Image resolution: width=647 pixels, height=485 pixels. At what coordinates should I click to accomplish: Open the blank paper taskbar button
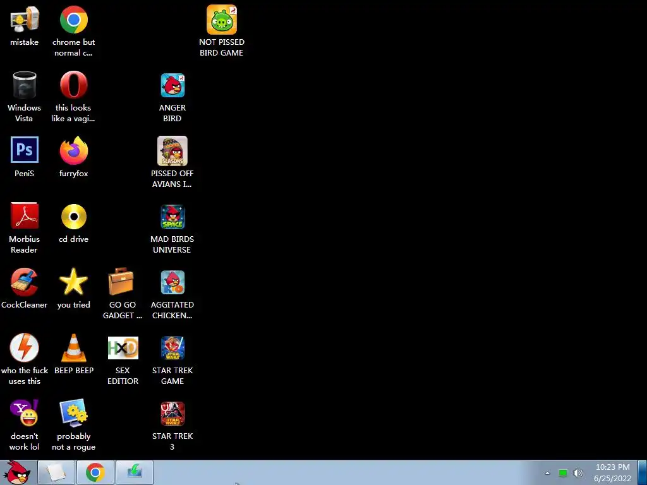[x=56, y=472]
